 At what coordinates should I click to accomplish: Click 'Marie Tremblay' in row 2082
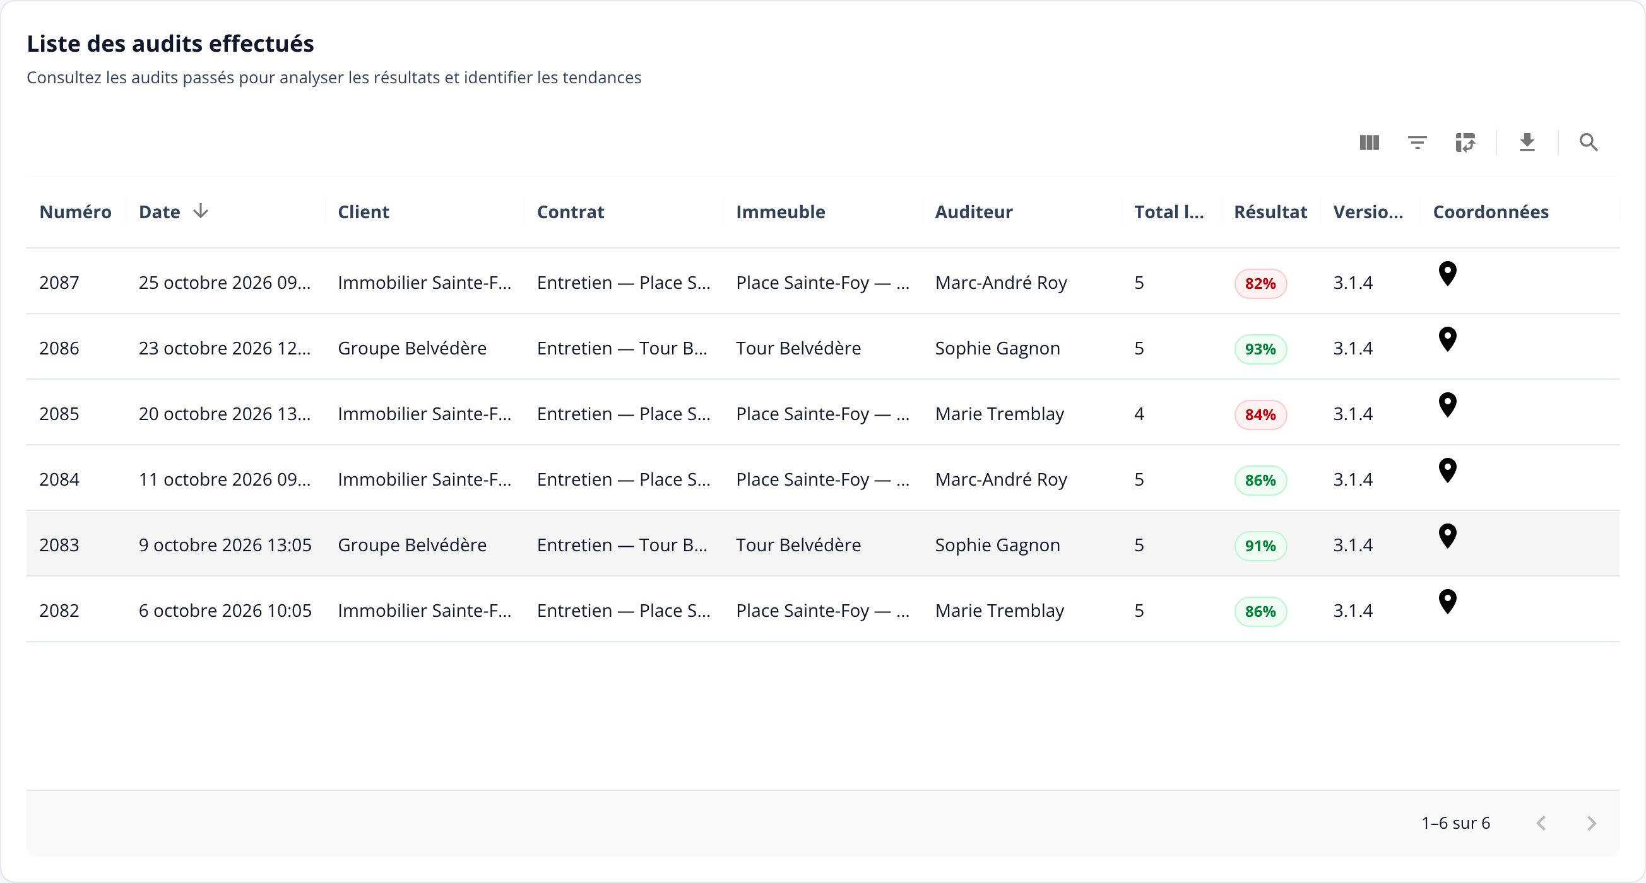[999, 611]
